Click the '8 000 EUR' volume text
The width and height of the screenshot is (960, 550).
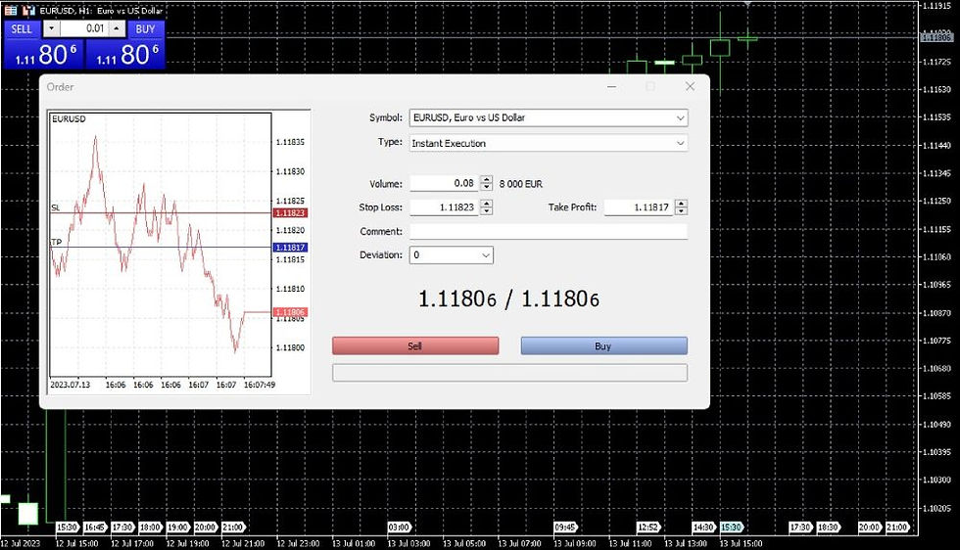pyautogui.click(x=520, y=184)
